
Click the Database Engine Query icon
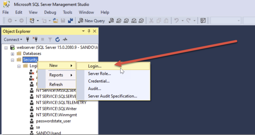pyautogui.click(x=111, y=21)
